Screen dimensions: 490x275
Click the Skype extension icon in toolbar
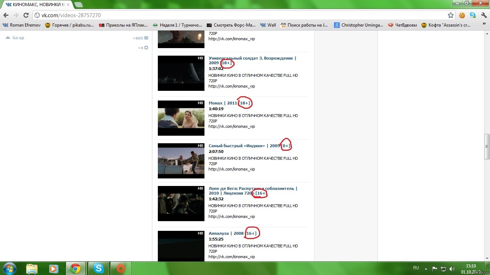click(473, 15)
